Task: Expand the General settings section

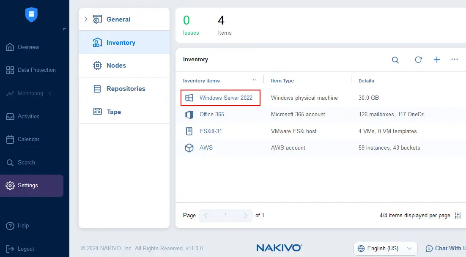Action: coord(86,19)
